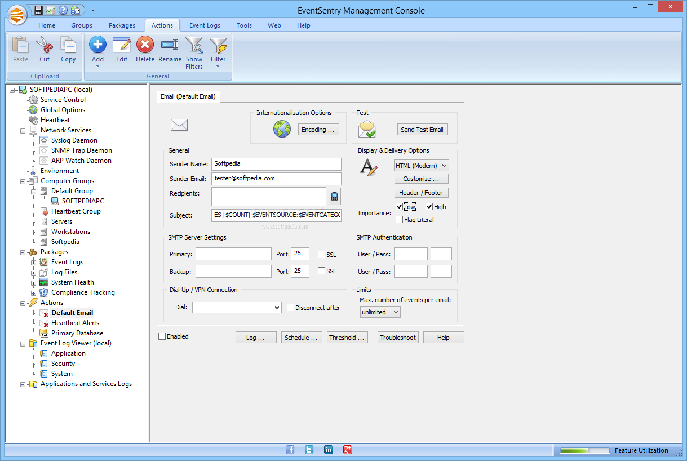Expand the Event Logs package node
Image resolution: width=687 pixels, height=461 pixels.
34,262
